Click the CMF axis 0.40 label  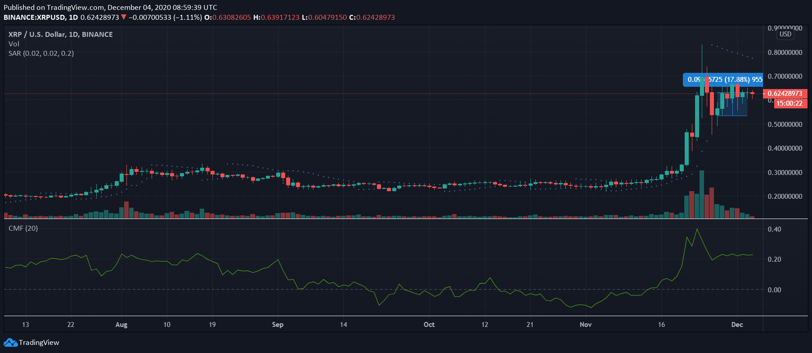tap(774, 229)
